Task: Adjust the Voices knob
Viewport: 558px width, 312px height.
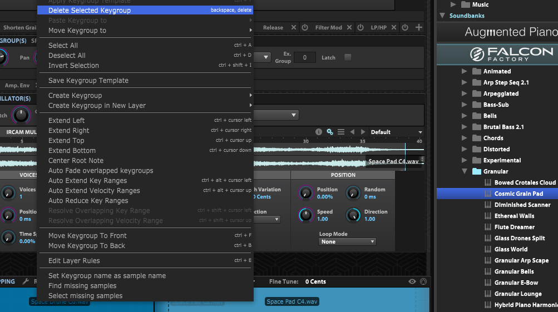Action: pos(8,193)
